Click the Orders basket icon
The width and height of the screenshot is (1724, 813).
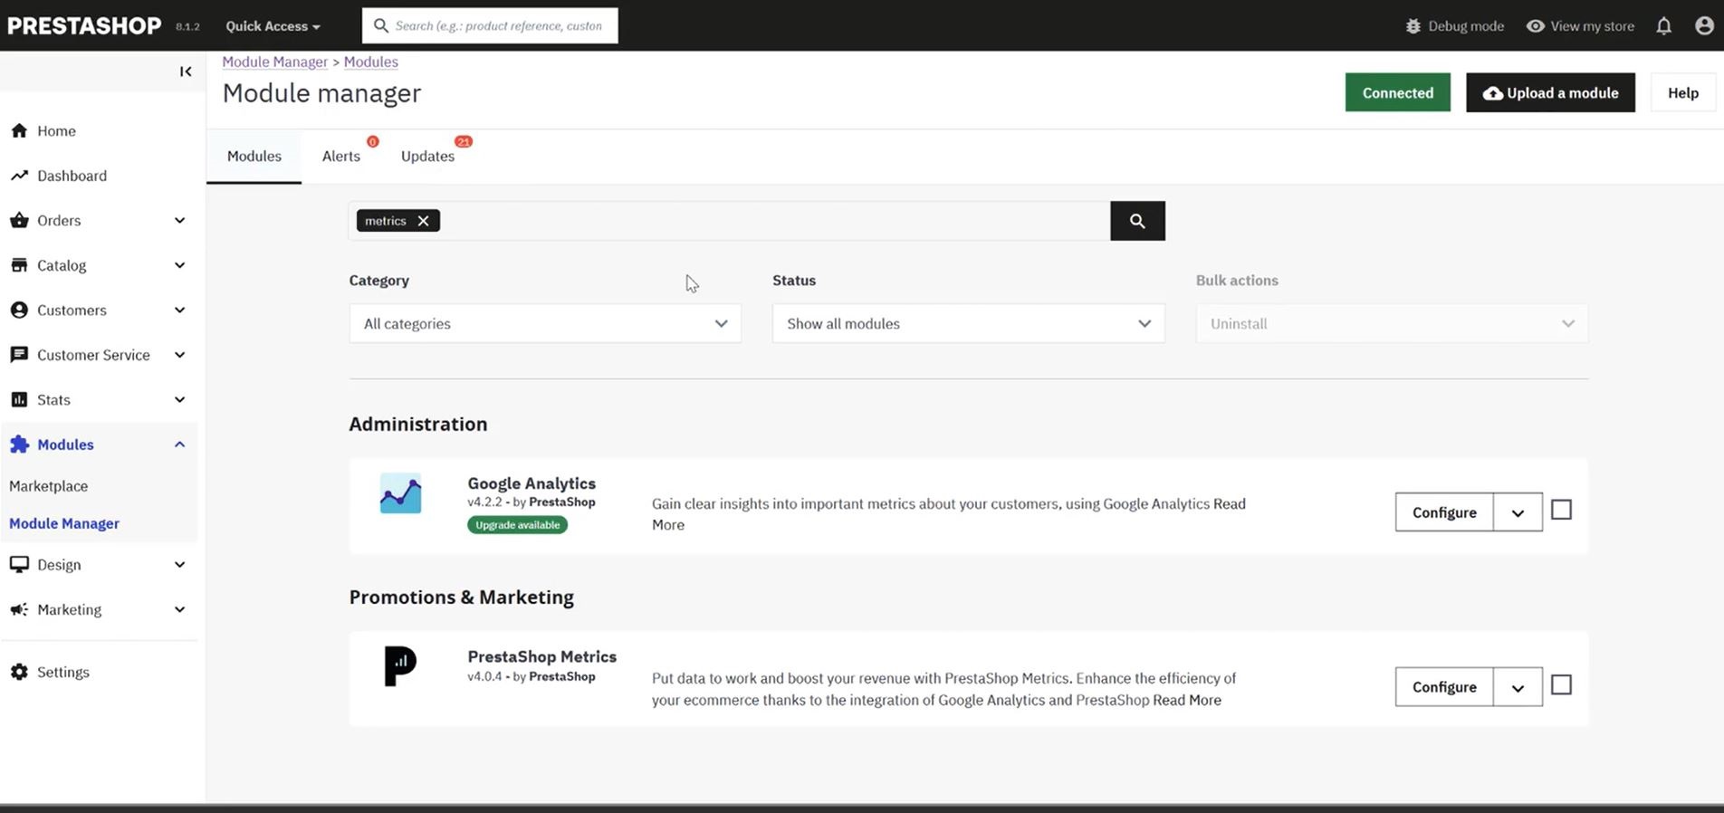click(19, 220)
